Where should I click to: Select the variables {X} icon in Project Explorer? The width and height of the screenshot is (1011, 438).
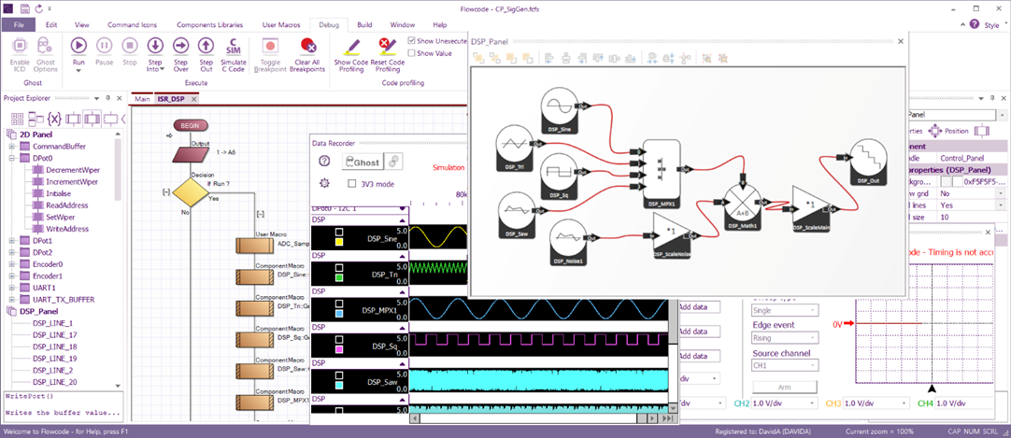[55, 119]
